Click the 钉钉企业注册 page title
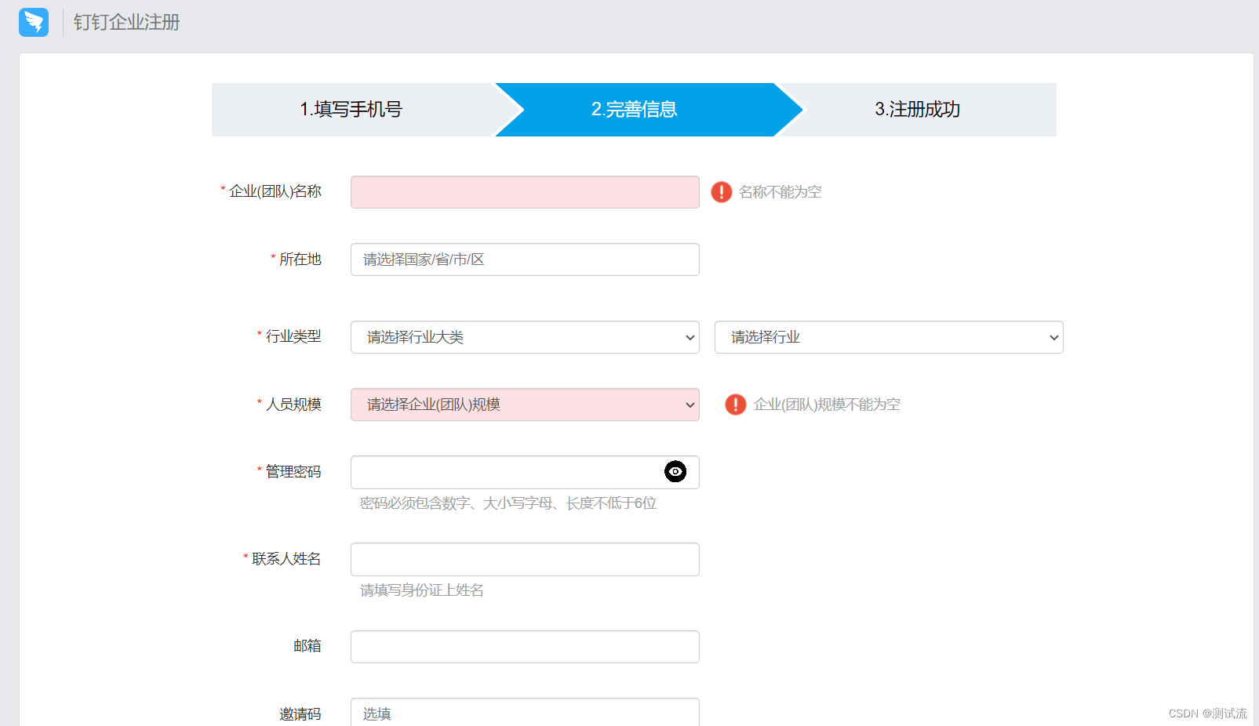Viewport: 1259px width, 726px height. point(127,22)
